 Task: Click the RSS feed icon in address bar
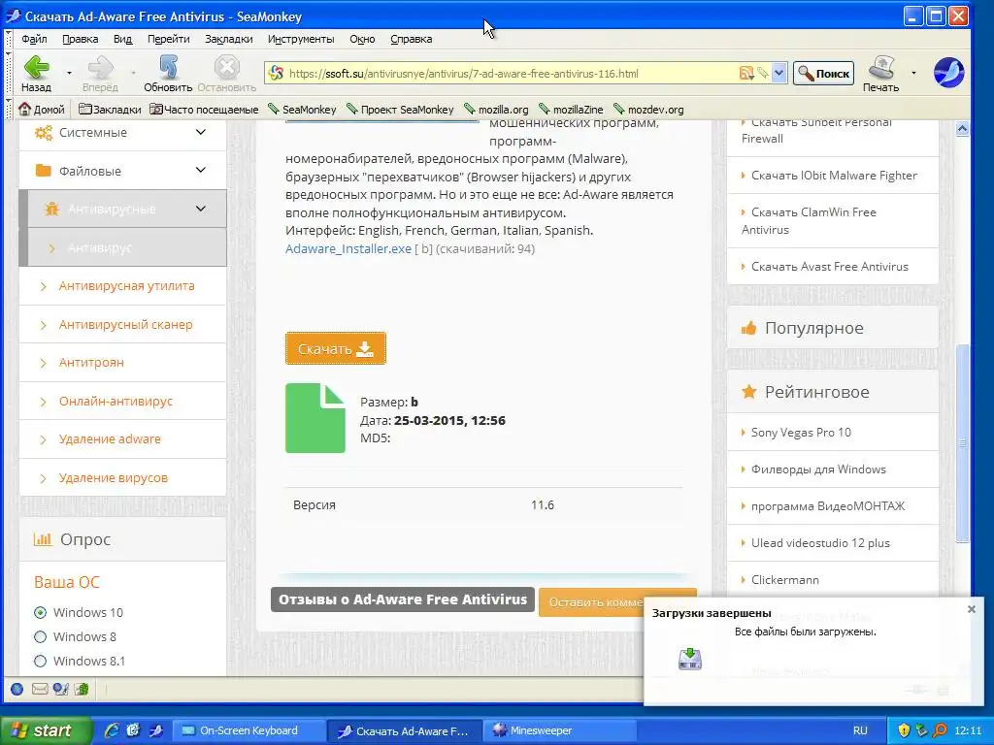[746, 74]
